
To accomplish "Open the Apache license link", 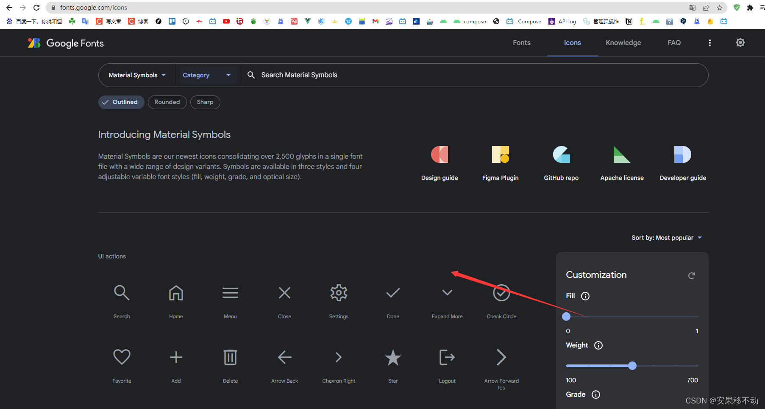I will (622, 163).
